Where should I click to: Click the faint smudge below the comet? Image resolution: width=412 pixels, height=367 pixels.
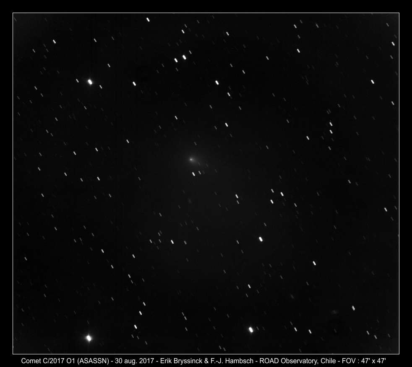click(190, 201)
